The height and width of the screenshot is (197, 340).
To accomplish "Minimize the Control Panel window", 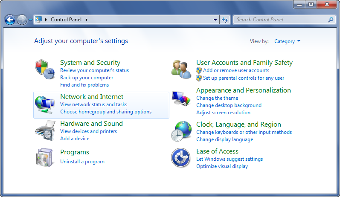I will click(x=299, y=4).
